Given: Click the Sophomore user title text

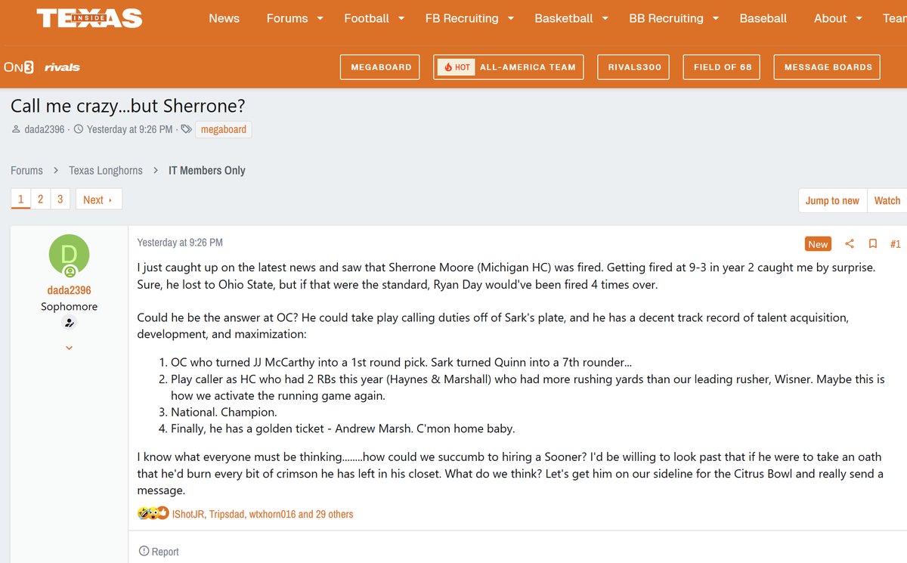Looking at the screenshot, I should [x=69, y=307].
